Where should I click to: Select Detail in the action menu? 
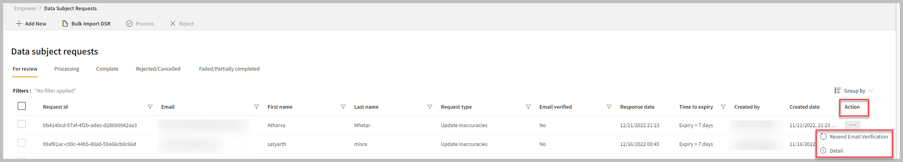[x=836, y=151]
